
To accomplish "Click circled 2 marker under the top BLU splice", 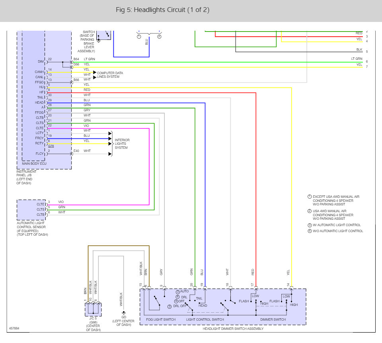I will pos(159,37).
